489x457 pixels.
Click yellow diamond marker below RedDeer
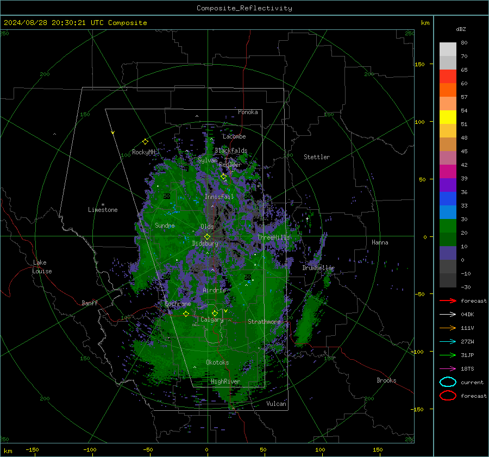(x=223, y=177)
